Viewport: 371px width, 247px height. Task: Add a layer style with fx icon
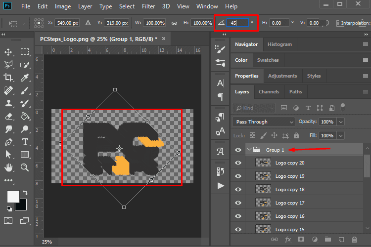288,240
